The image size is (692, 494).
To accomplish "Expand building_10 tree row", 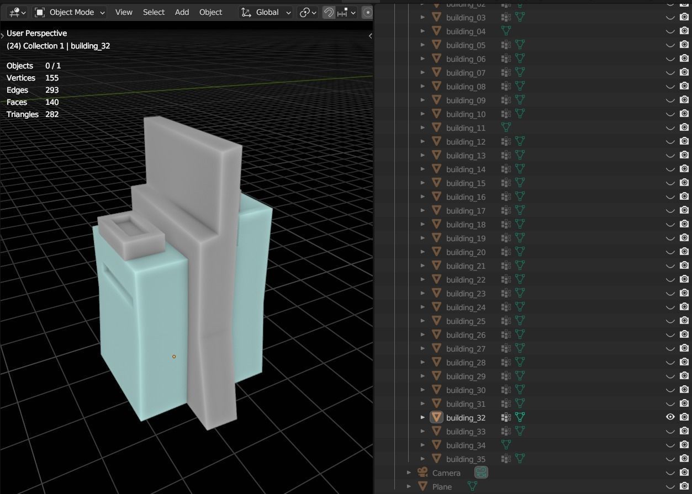I will click(422, 114).
